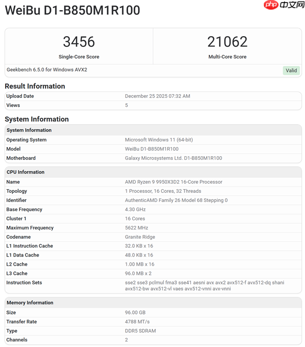This screenshot has width=305, height=347.
Task: Click the Cluster 1 row label
Action: pos(16,218)
